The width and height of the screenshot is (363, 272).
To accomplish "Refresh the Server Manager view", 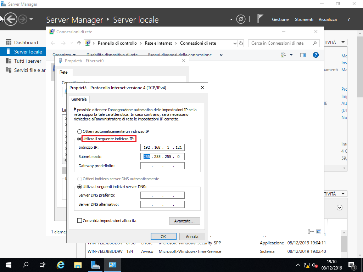I will pos(241,19).
